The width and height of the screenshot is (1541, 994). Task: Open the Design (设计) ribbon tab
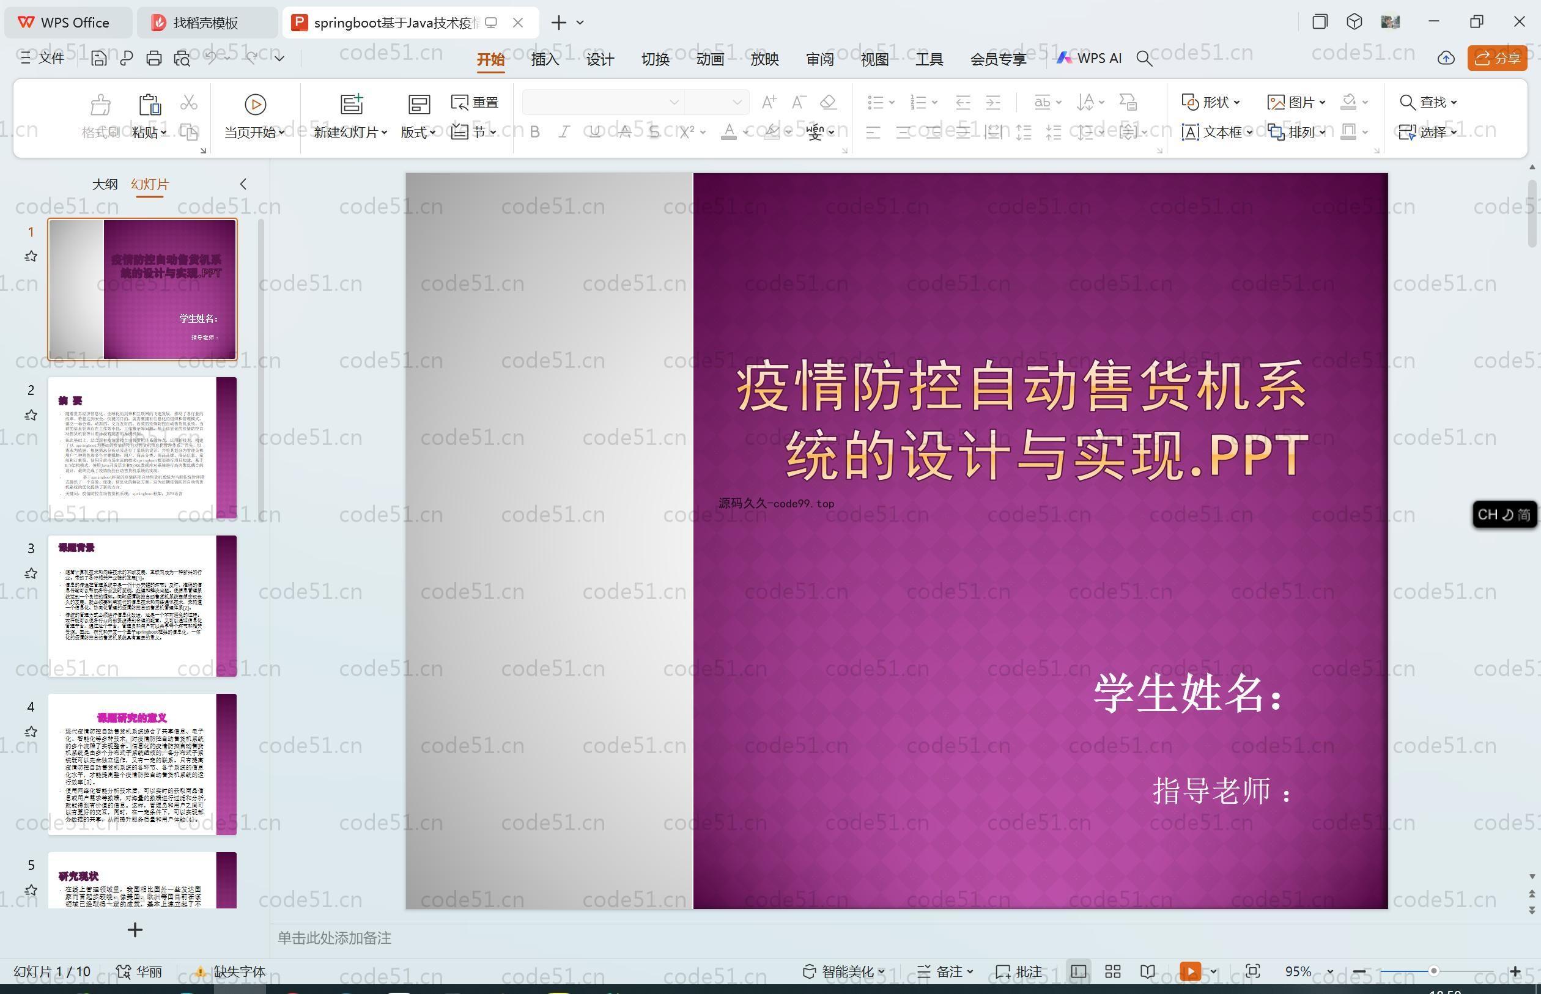click(600, 59)
